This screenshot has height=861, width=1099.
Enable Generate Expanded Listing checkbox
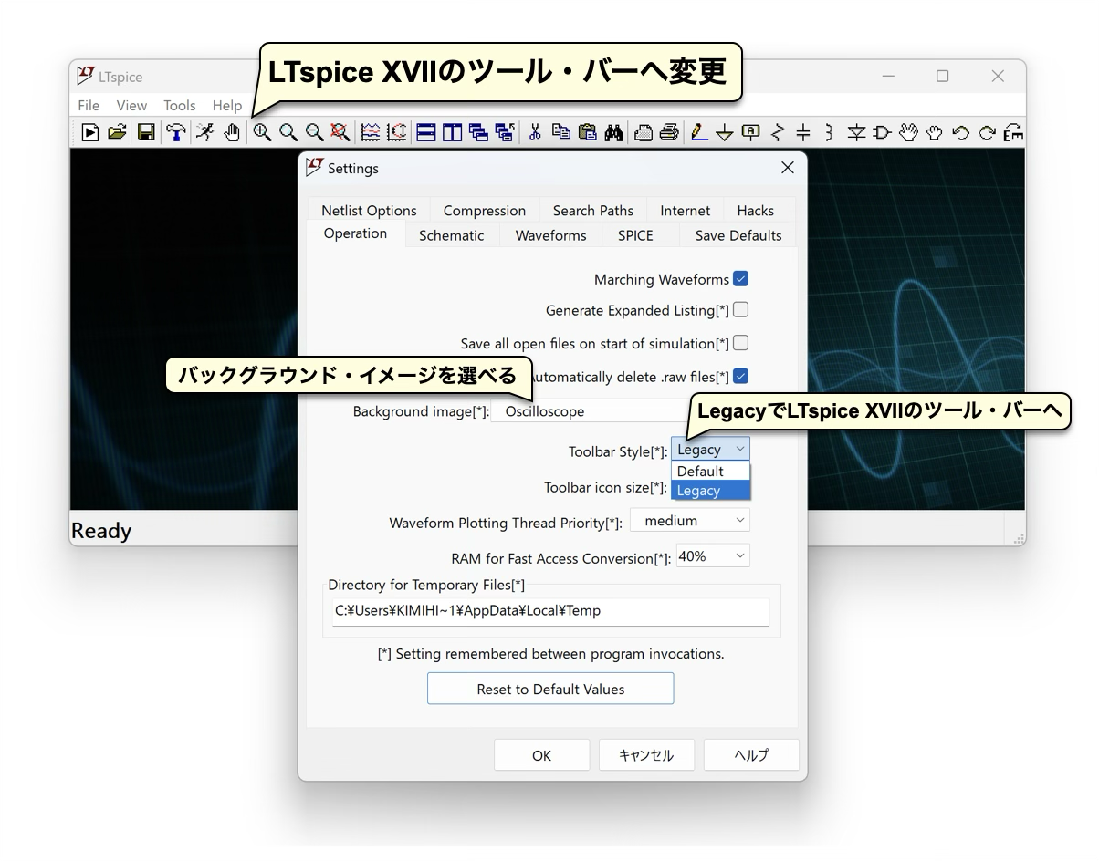[x=741, y=310]
